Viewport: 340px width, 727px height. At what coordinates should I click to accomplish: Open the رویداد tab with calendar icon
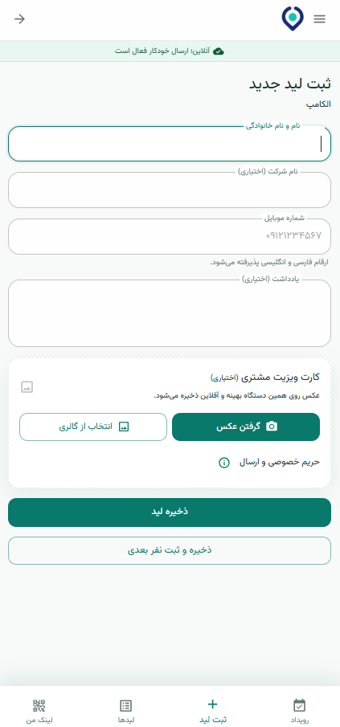(x=300, y=712)
